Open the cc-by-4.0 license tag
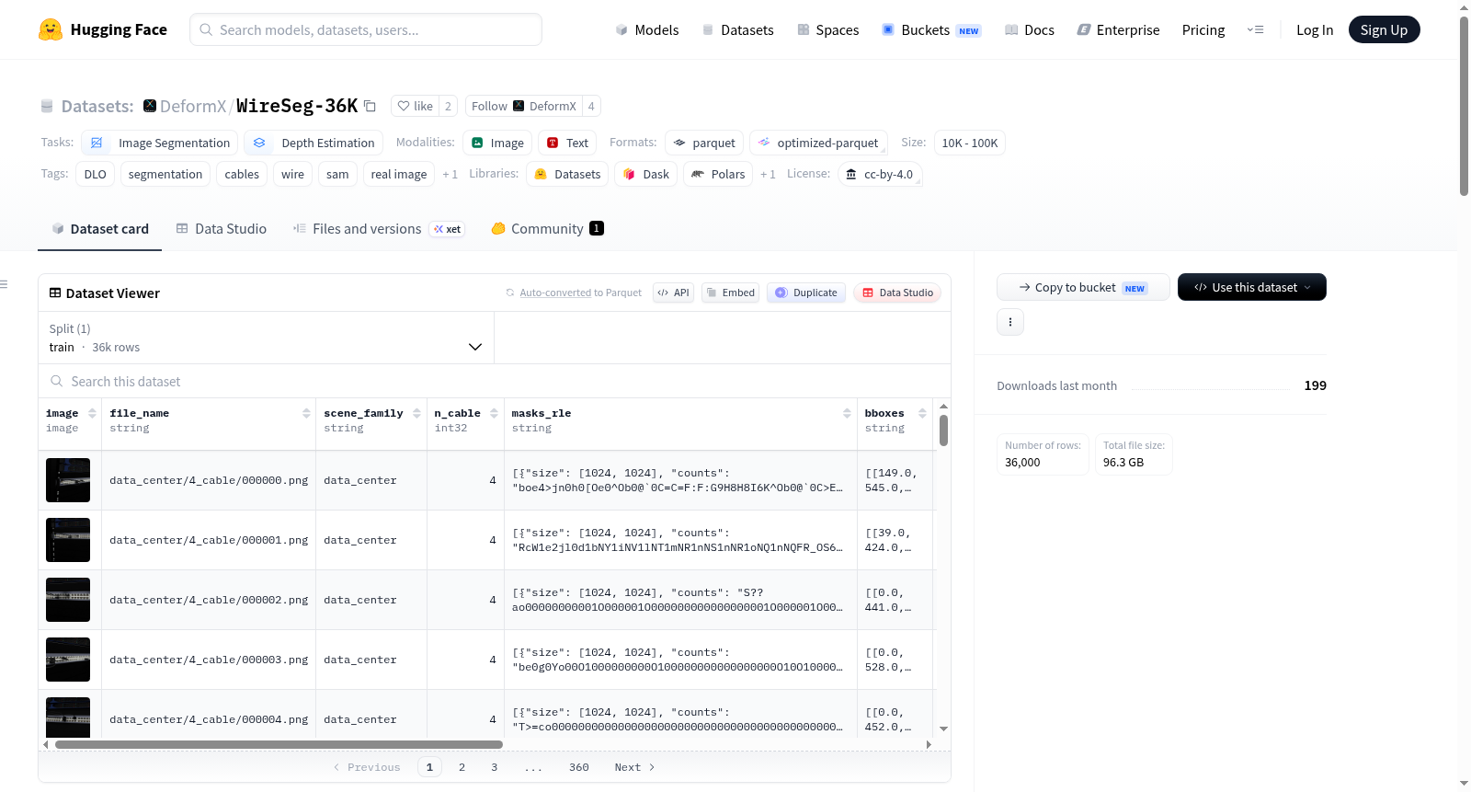Viewport: 1471px width, 792px height. click(880, 174)
